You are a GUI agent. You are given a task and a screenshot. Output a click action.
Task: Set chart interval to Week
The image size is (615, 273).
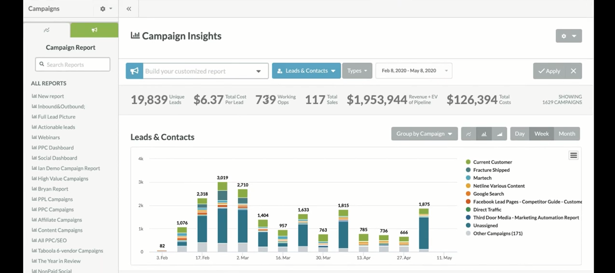[x=541, y=134]
